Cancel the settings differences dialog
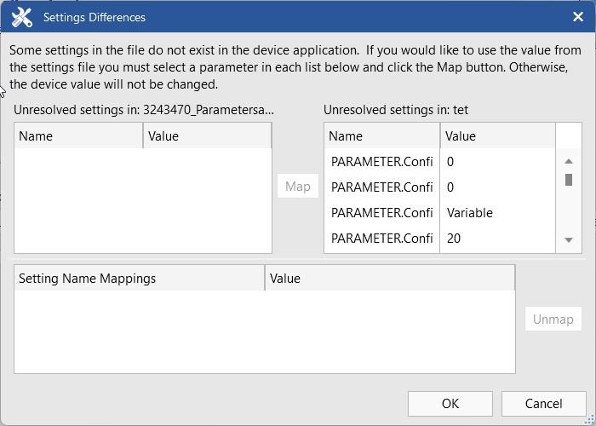 543,403
